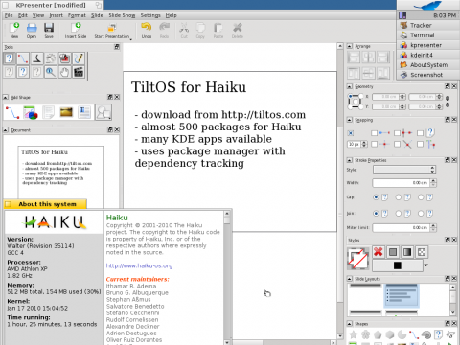
Task: Save the presentation via the Save icon
Action: 49,31
